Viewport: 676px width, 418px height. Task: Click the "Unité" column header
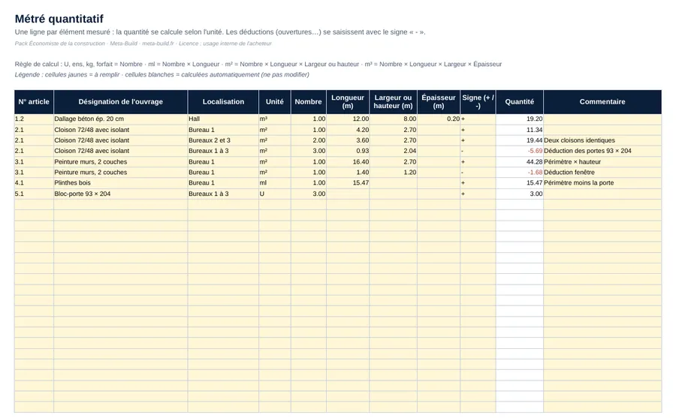coord(275,102)
